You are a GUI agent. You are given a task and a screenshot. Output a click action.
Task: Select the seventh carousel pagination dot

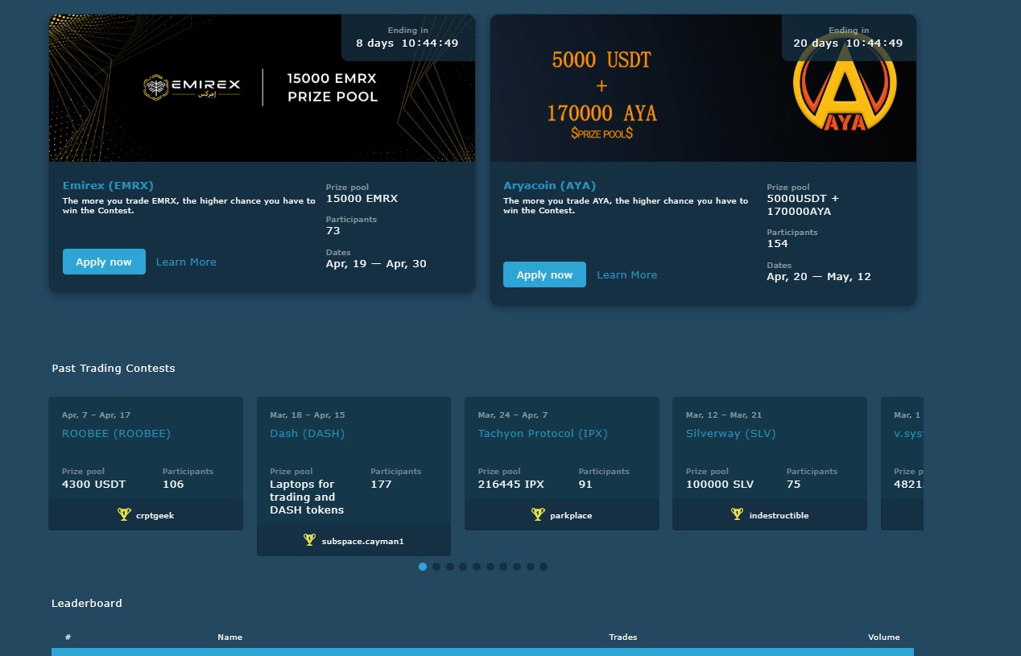[503, 567]
